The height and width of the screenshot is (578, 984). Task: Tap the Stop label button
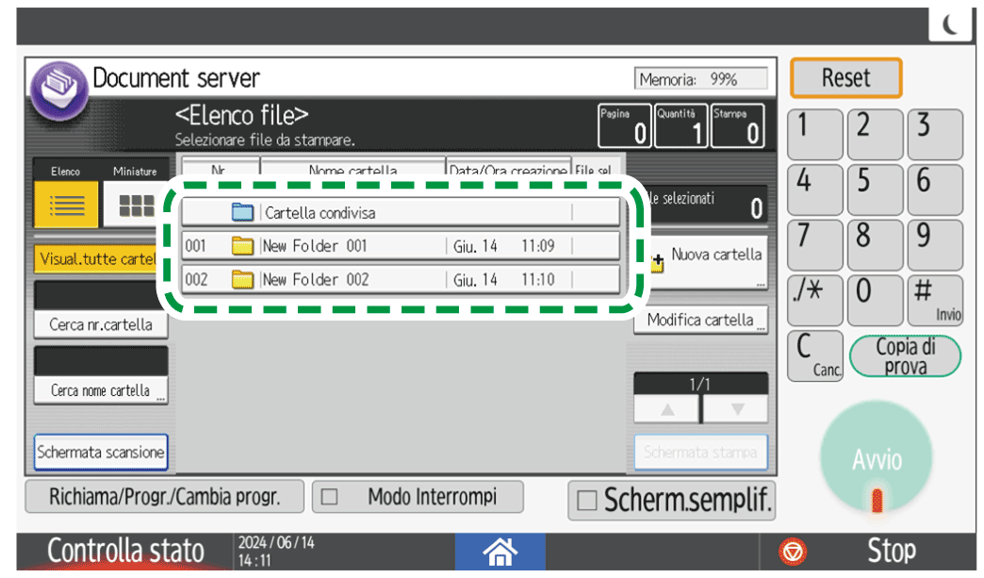pyautogui.click(x=891, y=551)
